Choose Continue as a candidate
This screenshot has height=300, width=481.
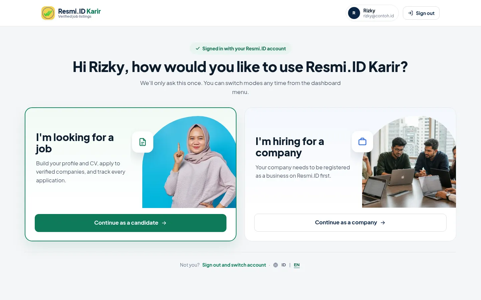(x=131, y=223)
